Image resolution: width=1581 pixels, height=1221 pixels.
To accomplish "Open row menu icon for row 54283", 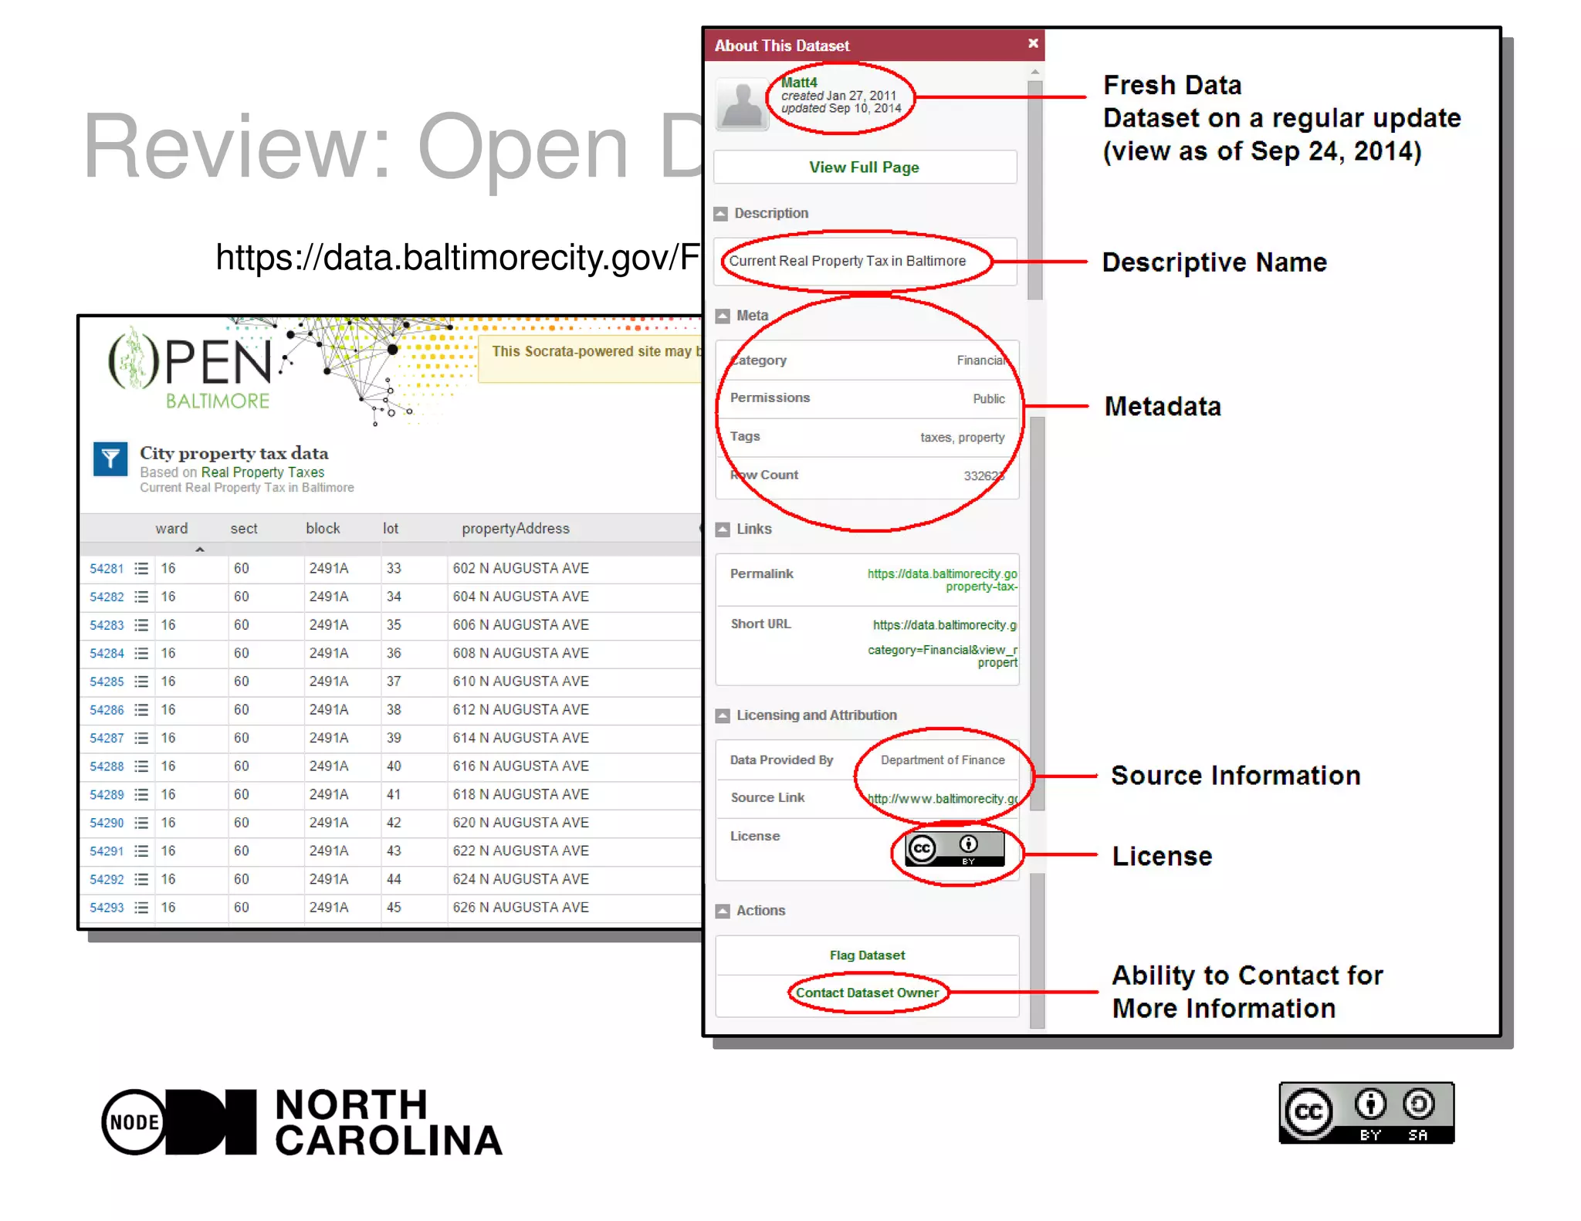I will [x=141, y=625].
